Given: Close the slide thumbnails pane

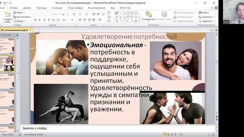Looking at the screenshot, I should coord(17,35).
